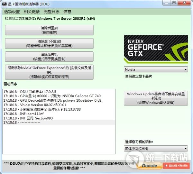
Task: Click the DDU app icon in title bar
Action: pos(4,4)
